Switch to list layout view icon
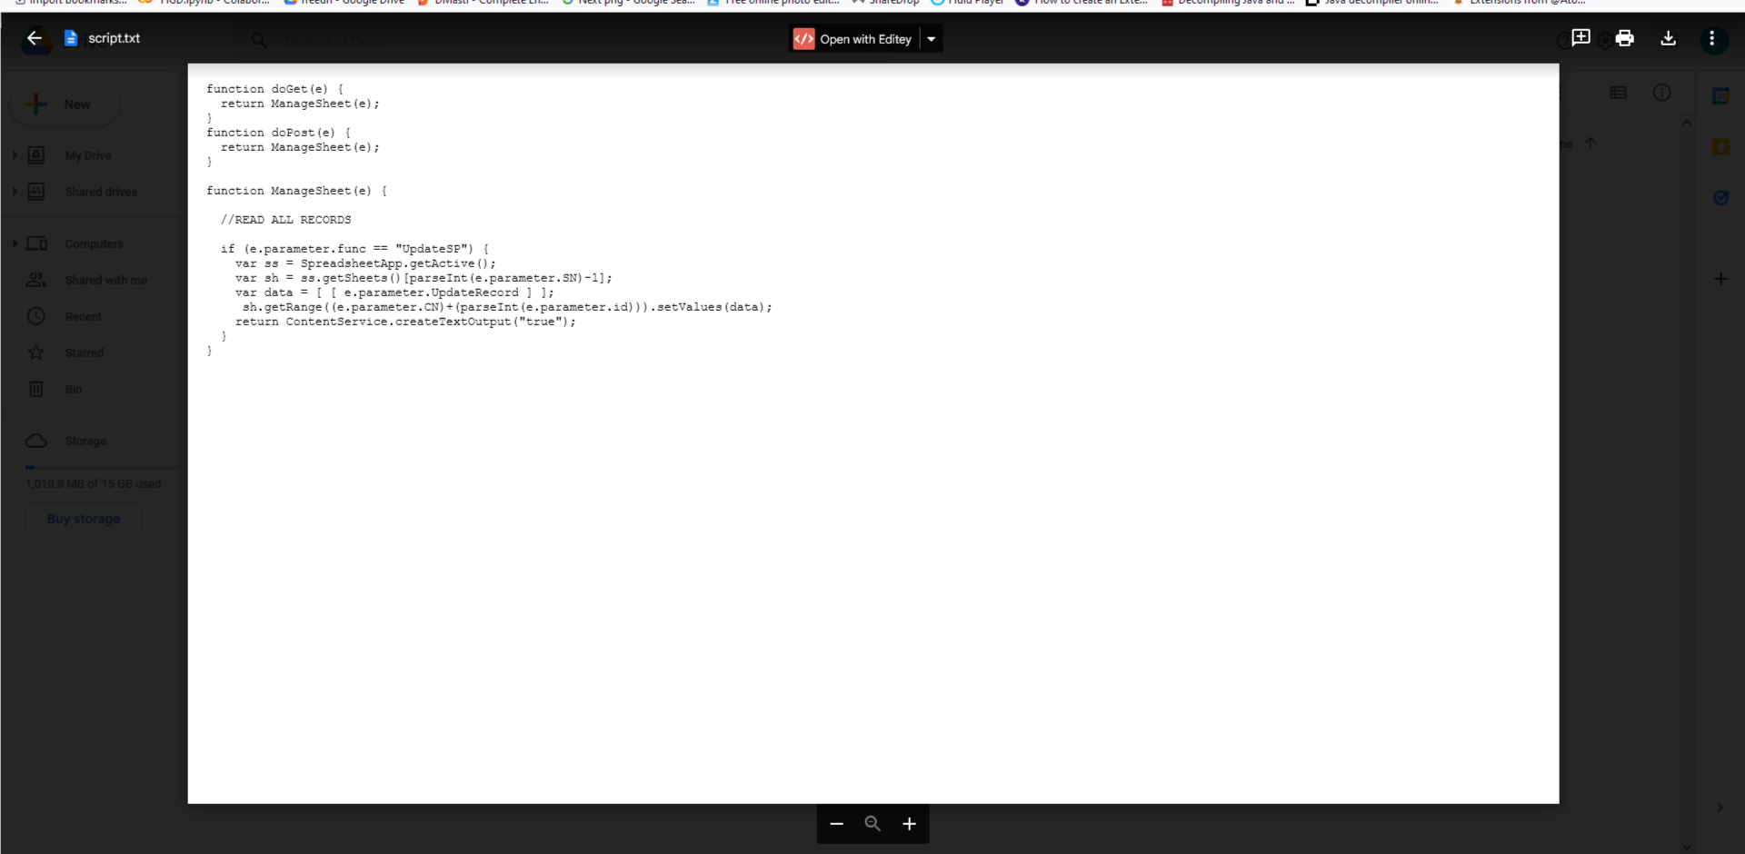The image size is (1745, 854). [x=1618, y=93]
